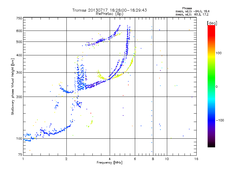
Task: Click the rainbow phase colorbar
Action: tap(211, 86)
